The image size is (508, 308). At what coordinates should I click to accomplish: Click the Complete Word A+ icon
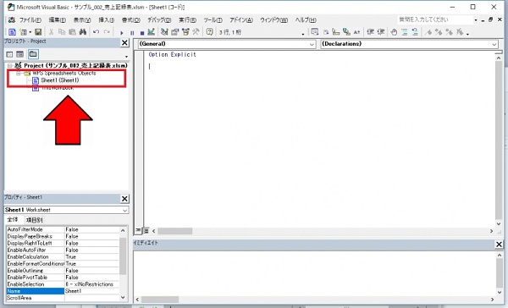tap(356, 32)
